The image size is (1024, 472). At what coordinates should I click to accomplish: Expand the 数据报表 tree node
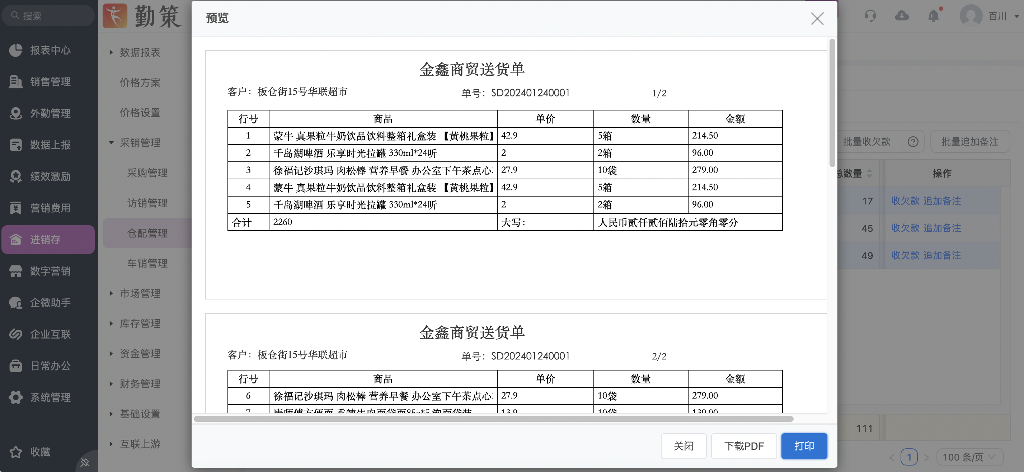coord(111,52)
